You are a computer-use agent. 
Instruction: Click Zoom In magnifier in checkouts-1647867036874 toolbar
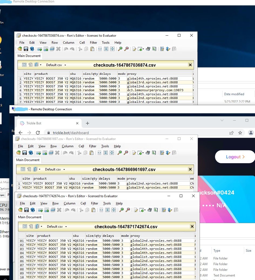pos(120,49)
